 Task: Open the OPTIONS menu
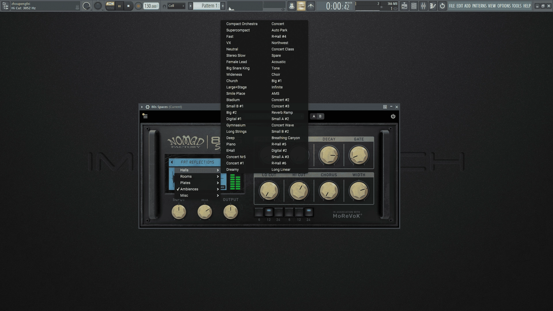pos(504,6)
